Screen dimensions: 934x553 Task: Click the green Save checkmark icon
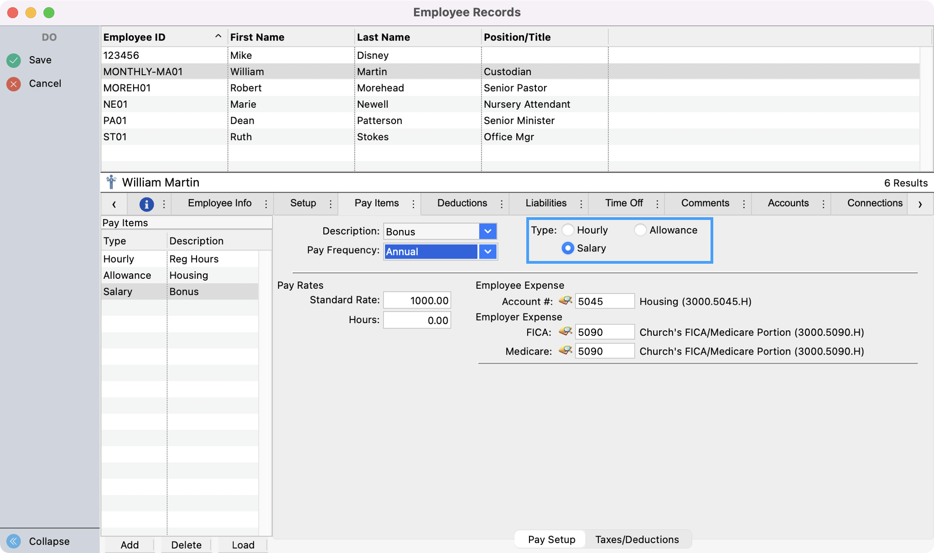(x=14, y=60)
